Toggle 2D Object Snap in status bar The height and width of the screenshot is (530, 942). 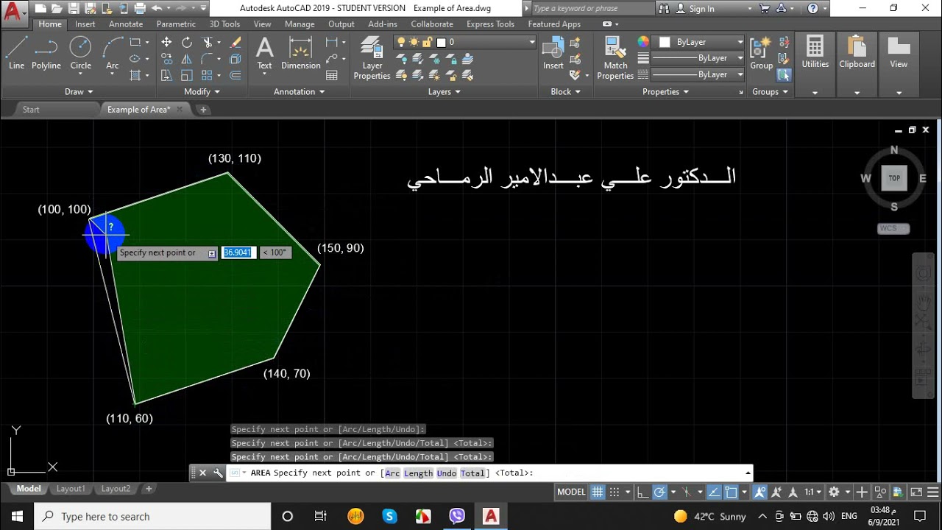(731, 492)
